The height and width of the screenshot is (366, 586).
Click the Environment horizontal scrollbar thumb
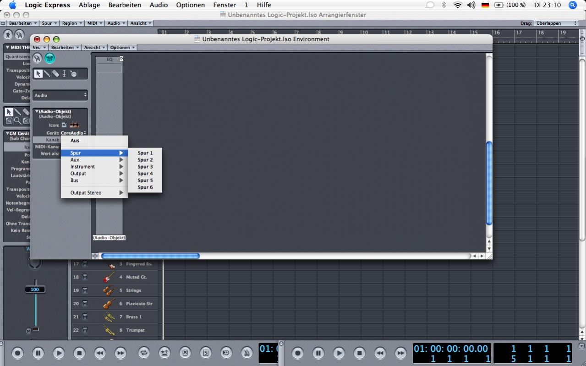150,256
